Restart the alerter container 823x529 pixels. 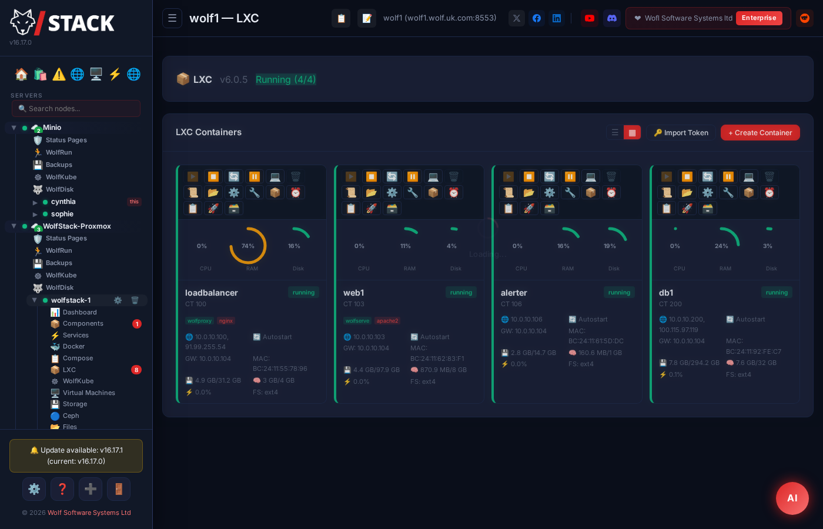[x=550, y=176]
